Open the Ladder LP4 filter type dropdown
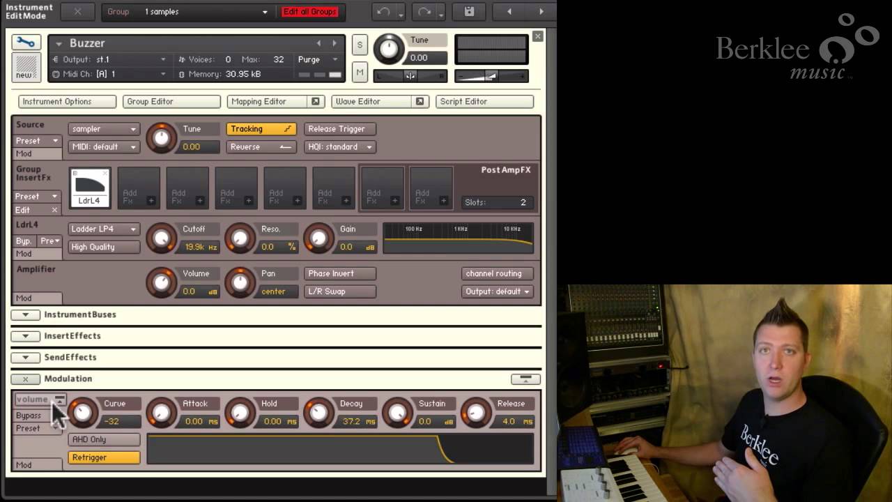Image resolution: width=892 pixels, height=502 pixels. (104, 229)
